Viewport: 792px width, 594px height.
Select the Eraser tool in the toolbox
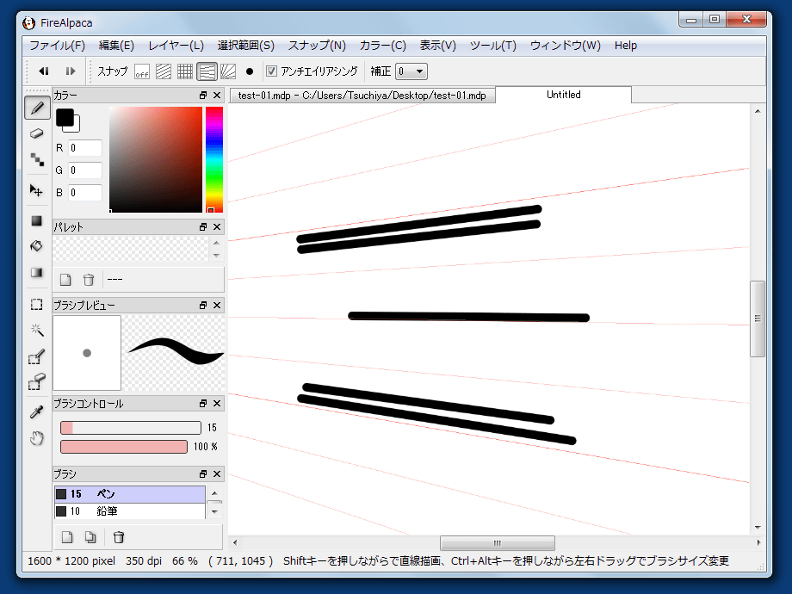(36, 133)
